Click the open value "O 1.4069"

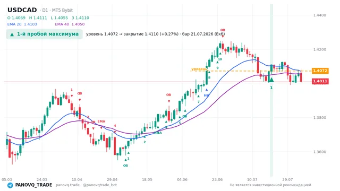[x=16, y=18]
